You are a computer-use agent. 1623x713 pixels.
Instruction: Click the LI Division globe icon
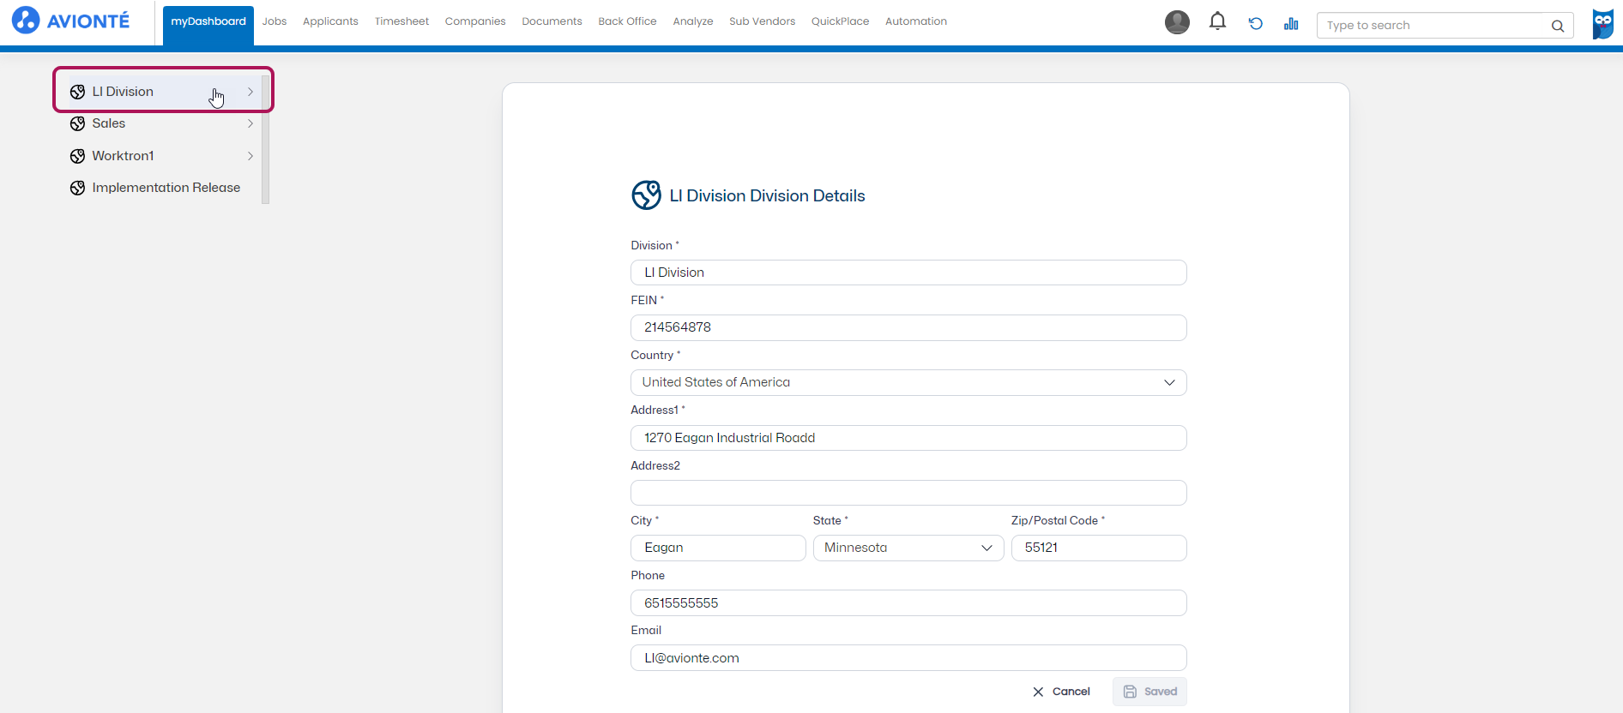click(77, 92)
